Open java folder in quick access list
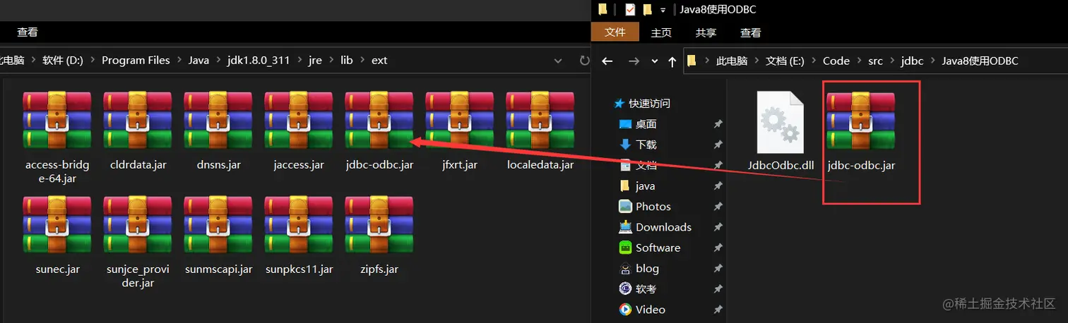1068x323 pixels. [x=645, y=186]
